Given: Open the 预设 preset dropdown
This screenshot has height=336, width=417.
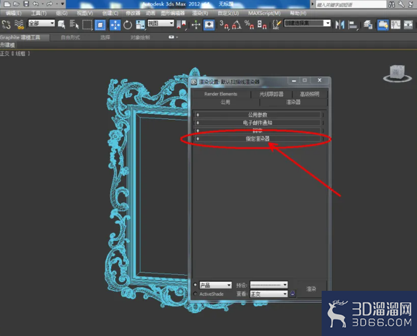Looking at the screenshot, I should coord(269,285).
